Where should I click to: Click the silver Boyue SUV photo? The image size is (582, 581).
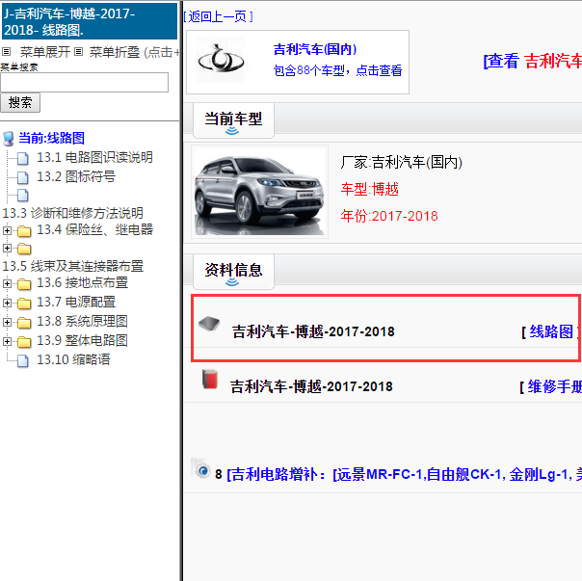coord(259,192)
